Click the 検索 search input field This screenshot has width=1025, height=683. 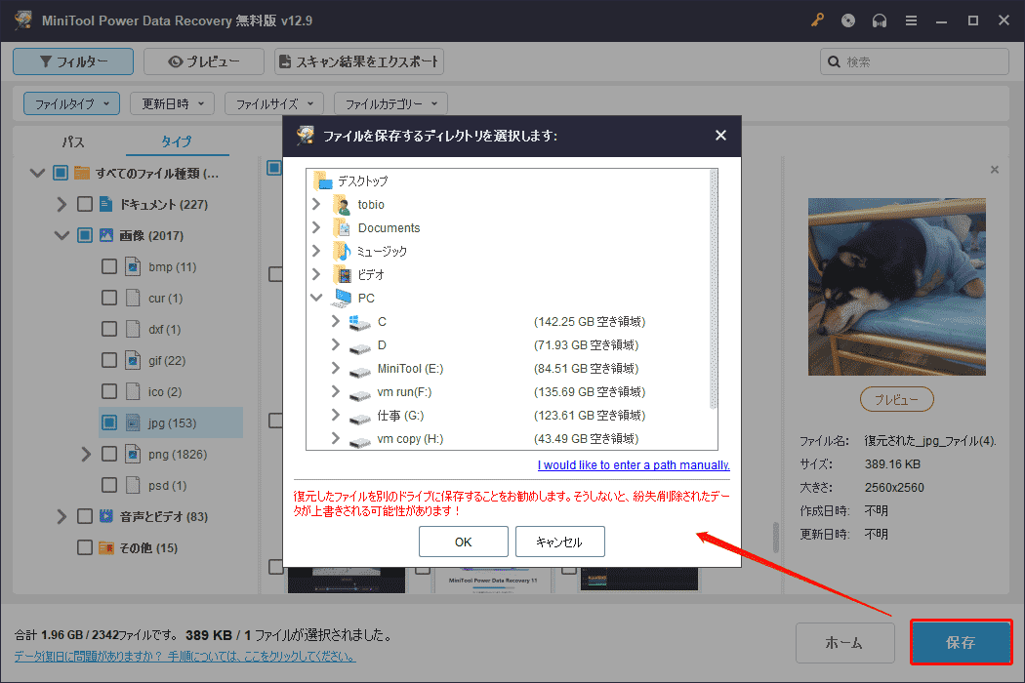pyautogui.click(x=915, y=61)
